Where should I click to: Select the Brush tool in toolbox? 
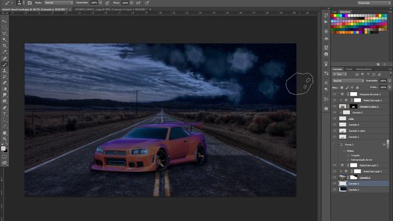4,64
